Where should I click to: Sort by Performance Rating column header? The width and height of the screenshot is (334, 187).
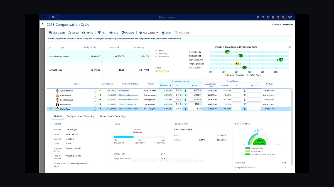point(130,84)
